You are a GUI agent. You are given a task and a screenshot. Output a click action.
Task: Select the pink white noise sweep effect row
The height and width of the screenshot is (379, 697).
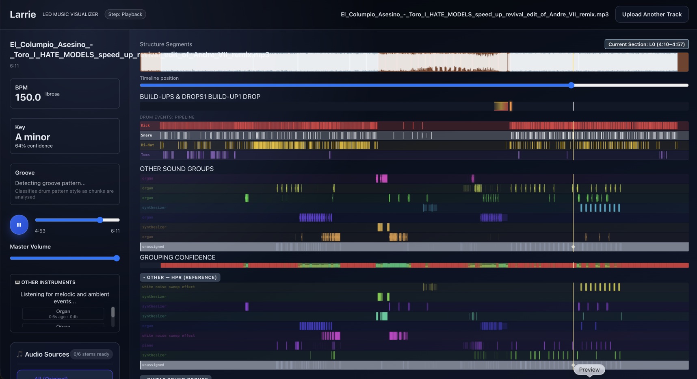pyautogui.click(x=414, y=336)
